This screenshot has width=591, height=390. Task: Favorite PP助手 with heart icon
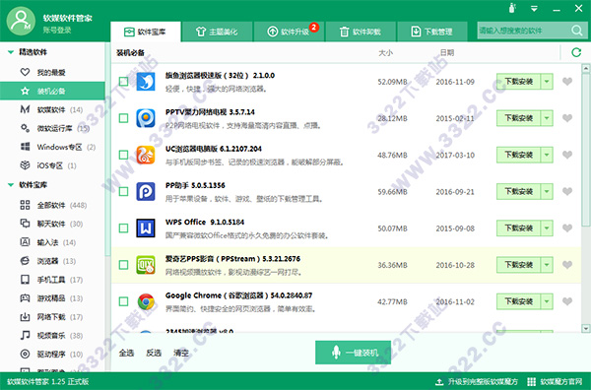(567, 191)
